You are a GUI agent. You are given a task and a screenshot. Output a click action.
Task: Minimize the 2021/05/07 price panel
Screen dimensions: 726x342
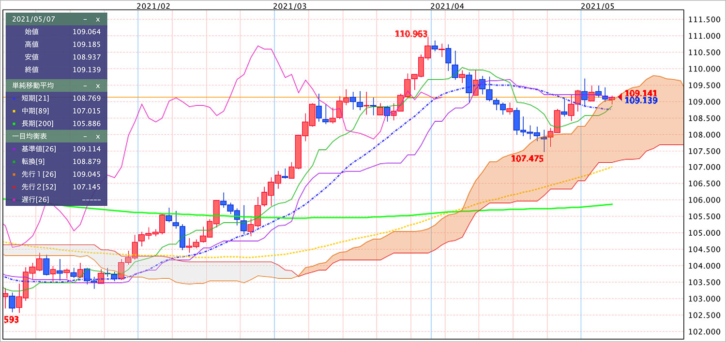85,19
